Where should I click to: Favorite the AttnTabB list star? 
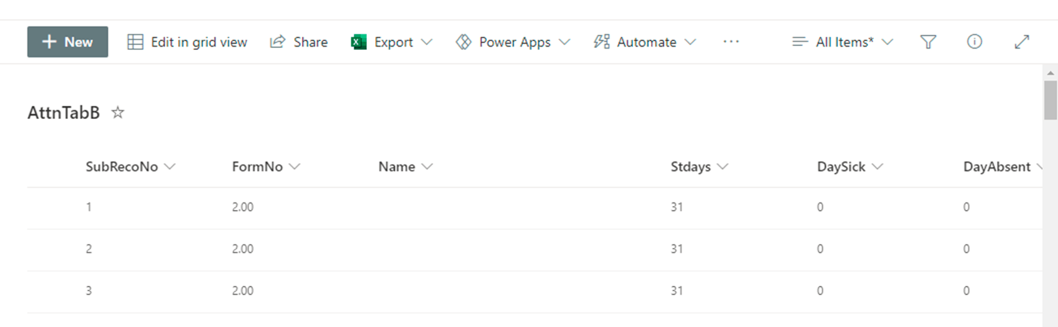[x=117, y=113]
